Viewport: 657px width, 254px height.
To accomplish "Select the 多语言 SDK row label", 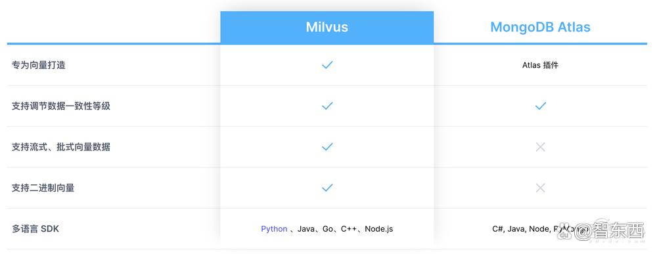I will pyautogui.click(x=35, y=229).
